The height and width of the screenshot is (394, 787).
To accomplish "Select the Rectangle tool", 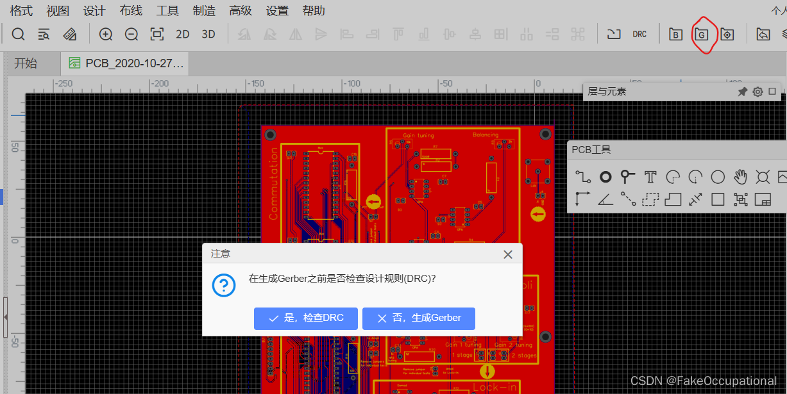I will click(x=718, y=199).
